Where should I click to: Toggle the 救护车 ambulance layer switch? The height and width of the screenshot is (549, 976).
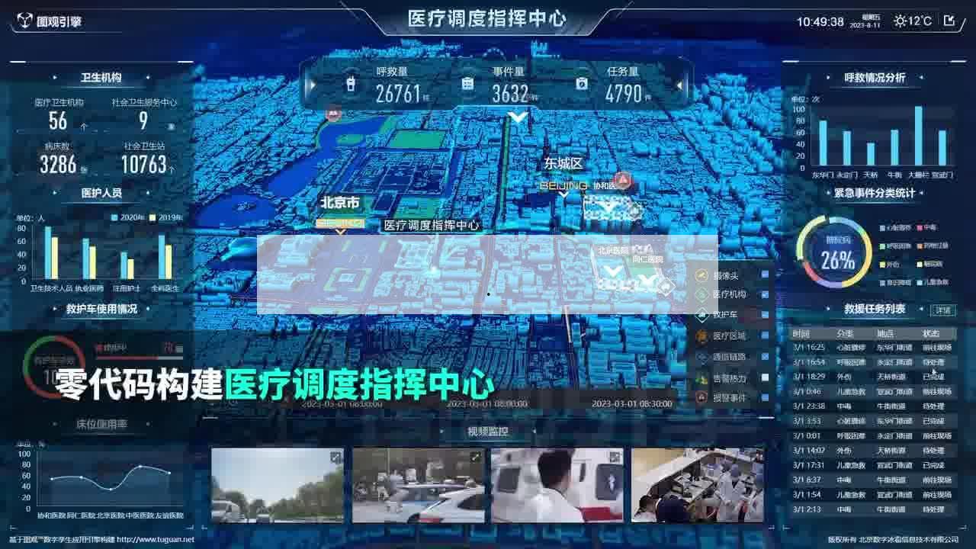764,315
